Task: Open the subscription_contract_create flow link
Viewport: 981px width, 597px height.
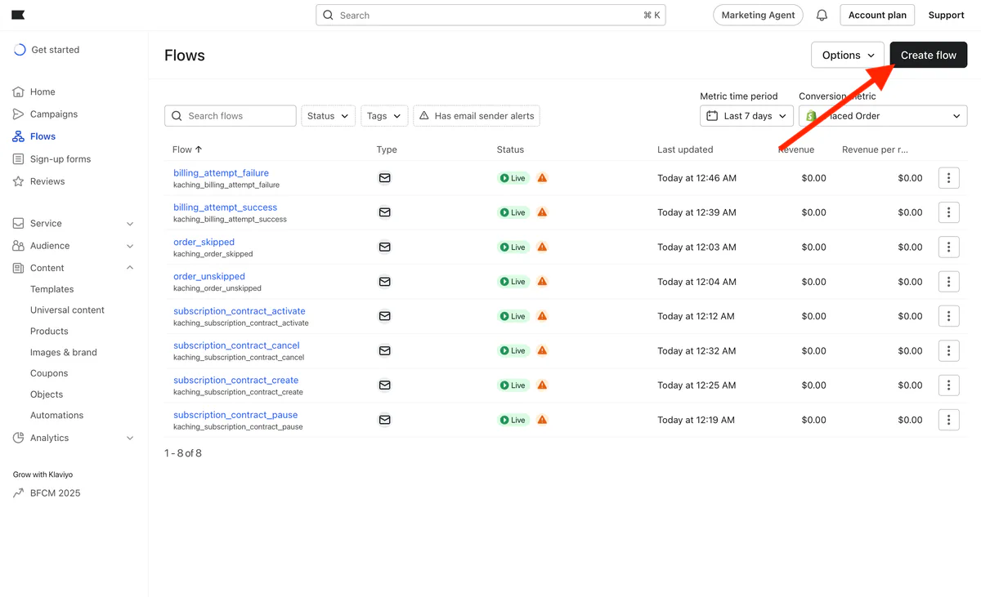Action: [235, 380]
